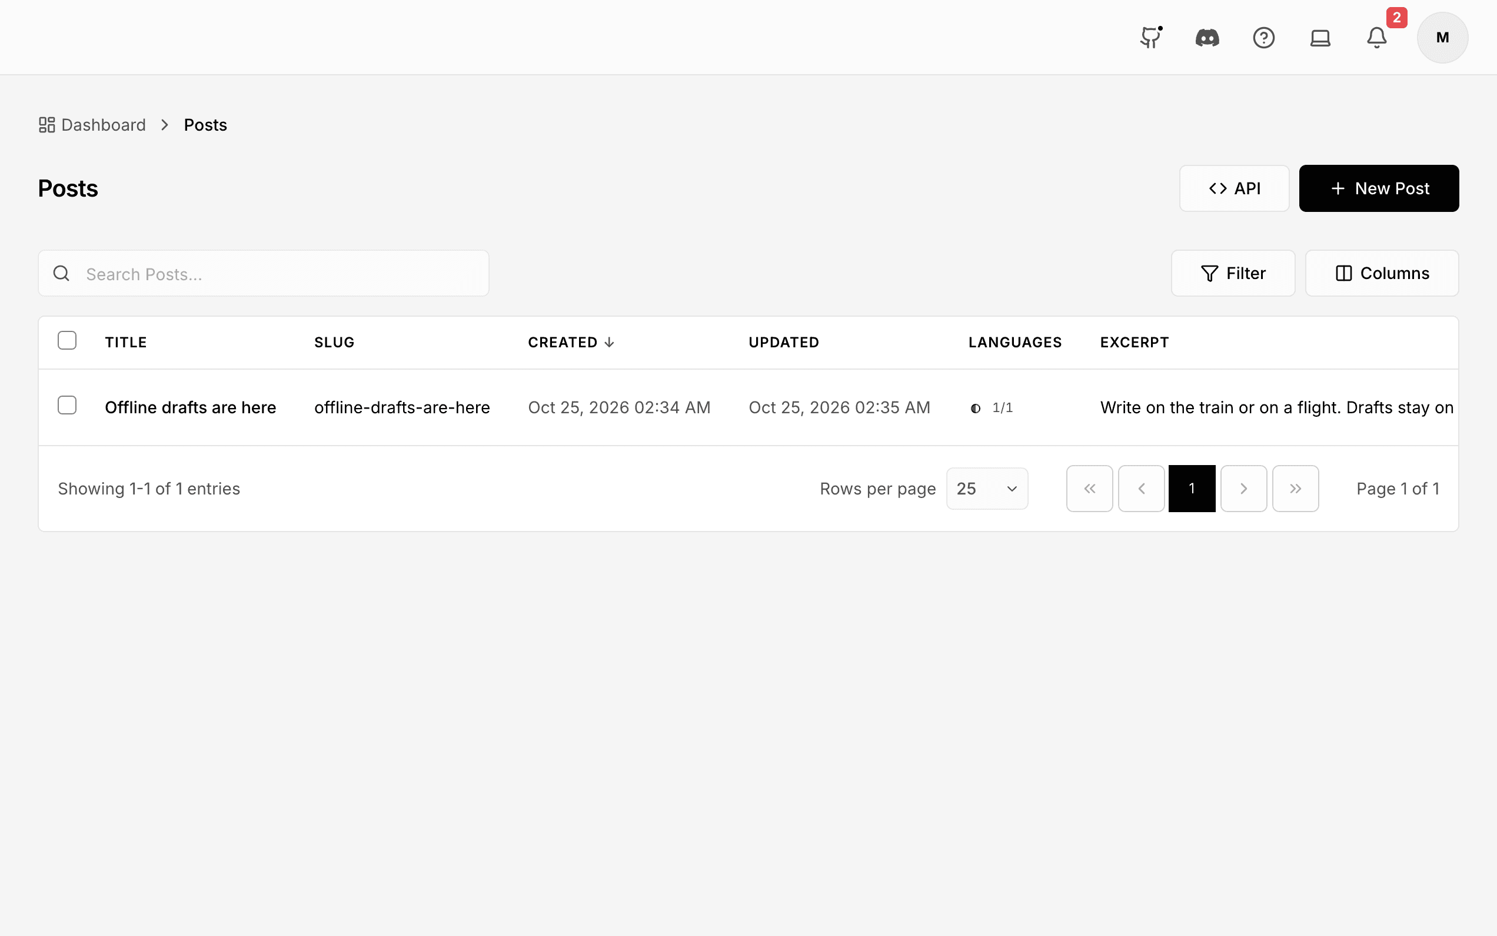The image size is (1497, 936).
Task: Select page 1 in pagination
Action: click(x=1192, y=489)
